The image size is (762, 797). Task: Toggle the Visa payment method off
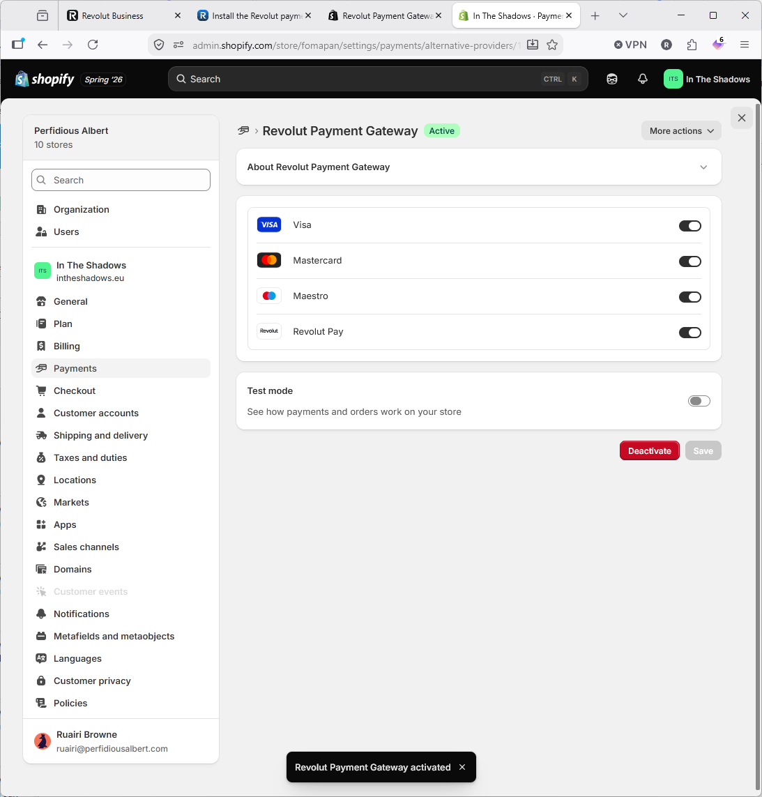tap(689, 226)
